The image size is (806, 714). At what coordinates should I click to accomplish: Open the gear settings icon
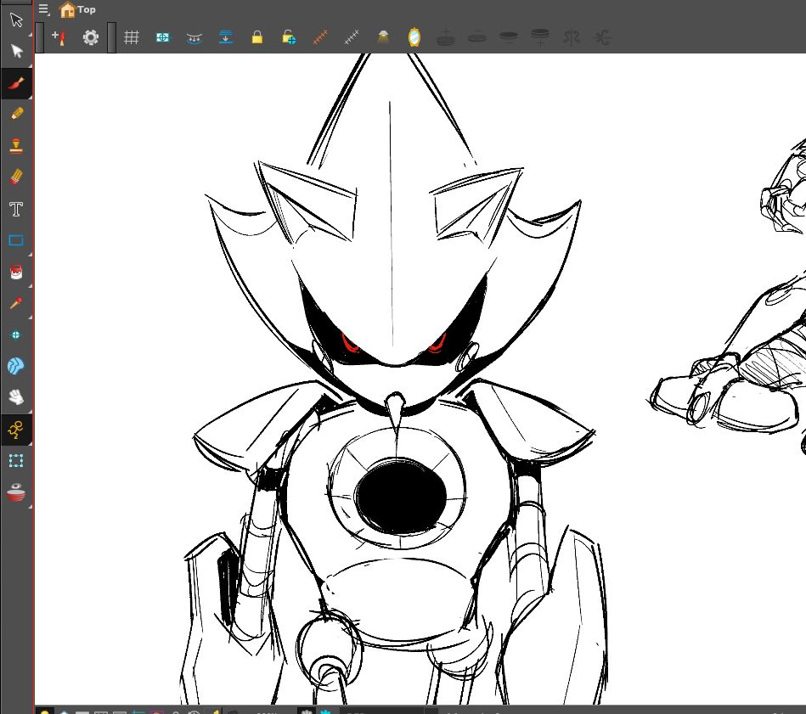pyautogui.click(x=91, y=37)
